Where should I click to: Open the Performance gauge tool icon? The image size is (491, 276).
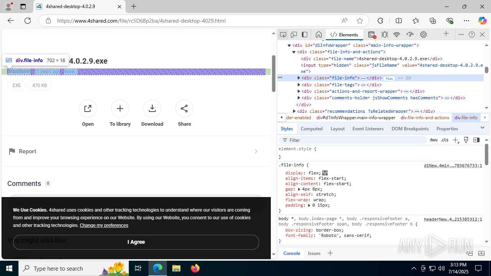[410, 34]
